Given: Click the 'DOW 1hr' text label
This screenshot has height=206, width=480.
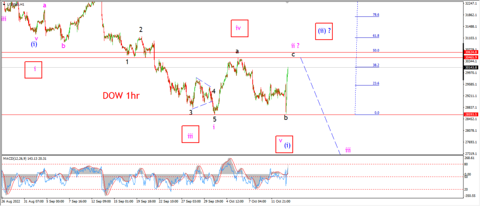Looking at the screenshot, I should tap(122, 96).
